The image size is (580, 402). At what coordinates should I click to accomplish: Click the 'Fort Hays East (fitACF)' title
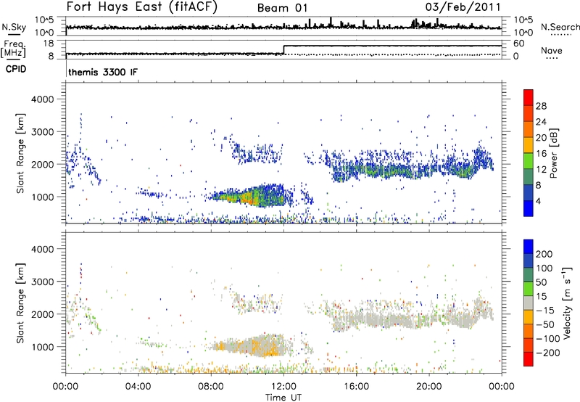pos(141,7)
